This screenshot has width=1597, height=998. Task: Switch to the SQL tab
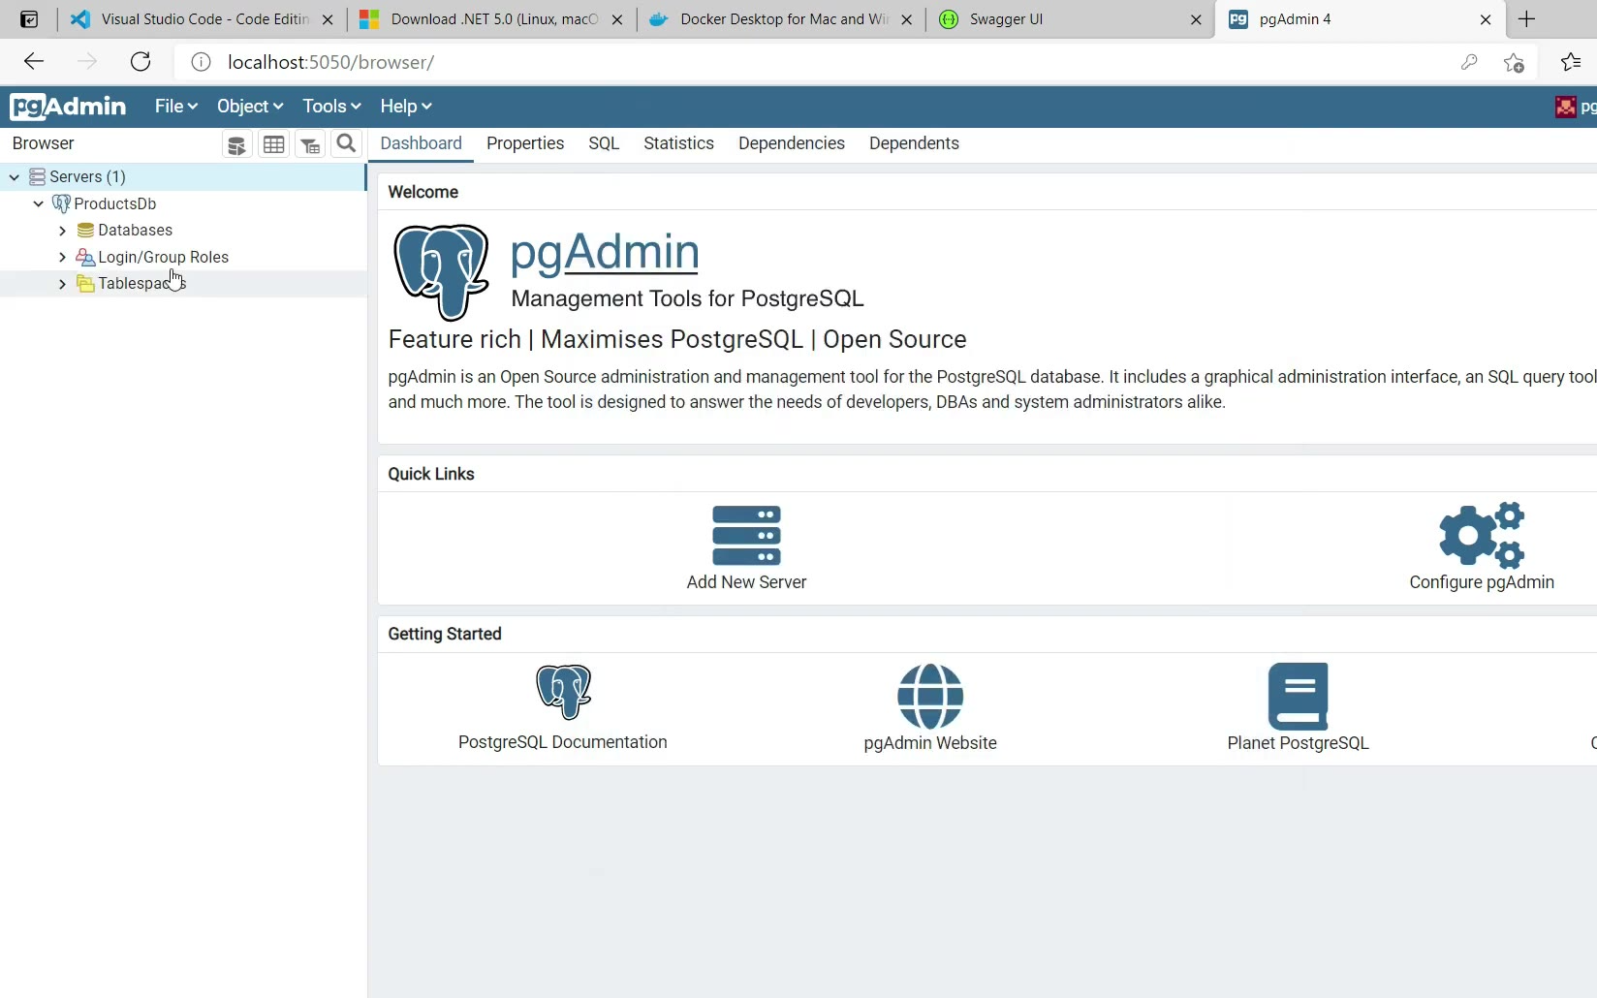603,143
